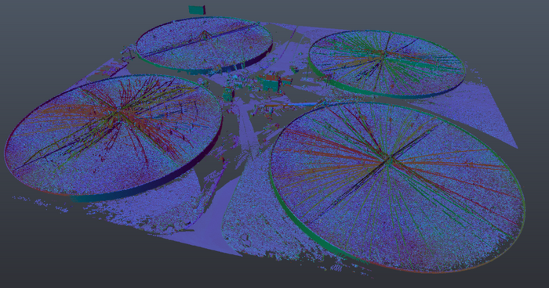Select the upper-right circular tank with green rays
549x288 pixels.
[387, 63]
